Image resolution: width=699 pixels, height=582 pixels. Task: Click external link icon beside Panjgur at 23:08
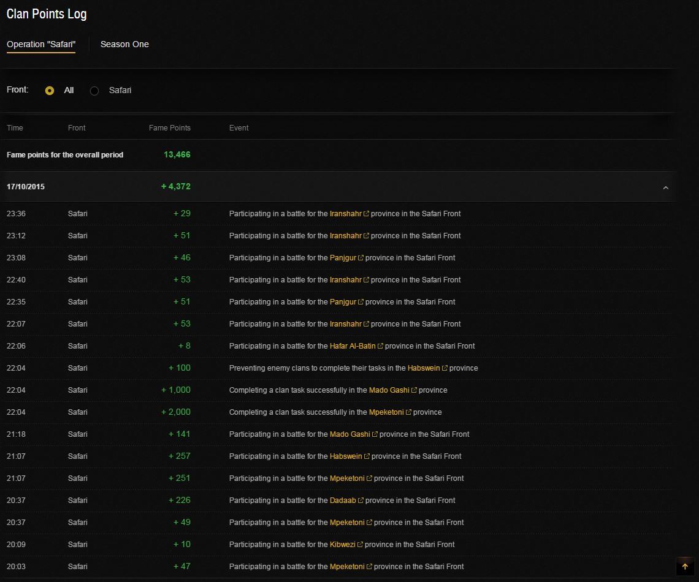click(x=361, y=258)
